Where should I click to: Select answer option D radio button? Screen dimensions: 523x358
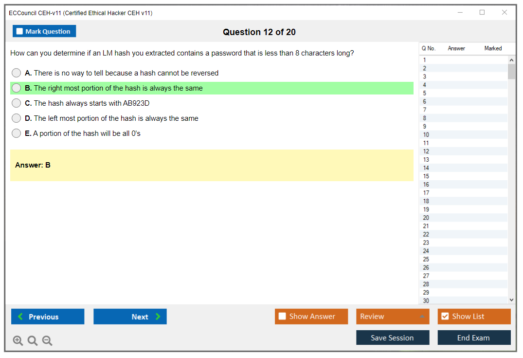17,118
